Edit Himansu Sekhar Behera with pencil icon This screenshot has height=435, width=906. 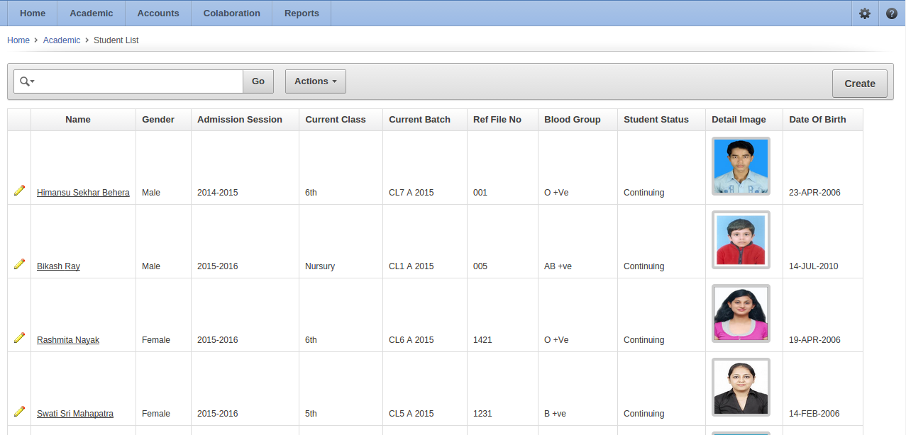[19, 191]
